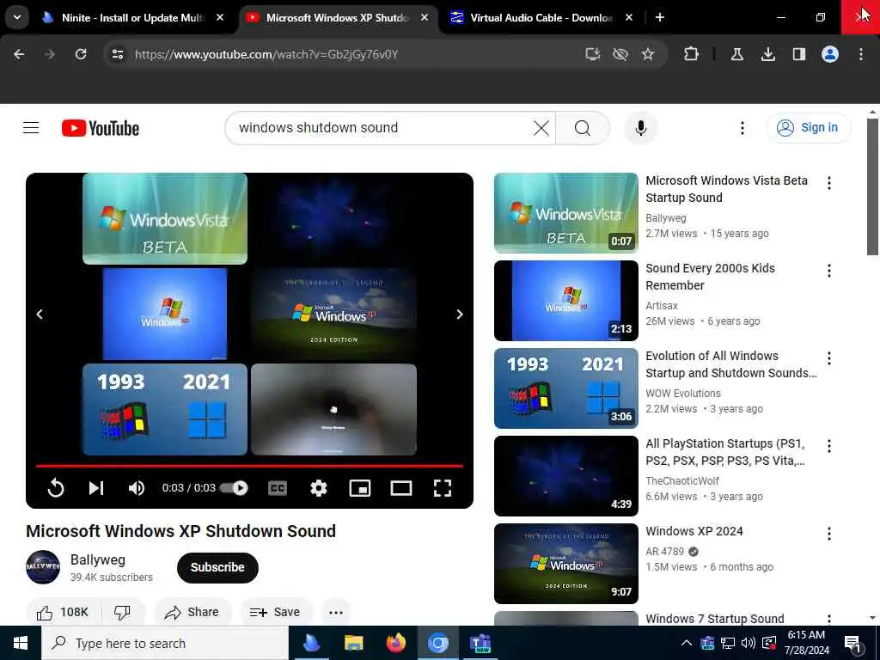The image size is (880, 660).
Task: Enable miniplayer mode
Action: click(x=360, y=488)
